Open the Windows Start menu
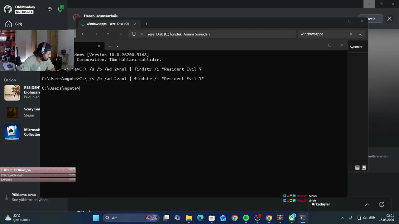 [x=96, y=218]
